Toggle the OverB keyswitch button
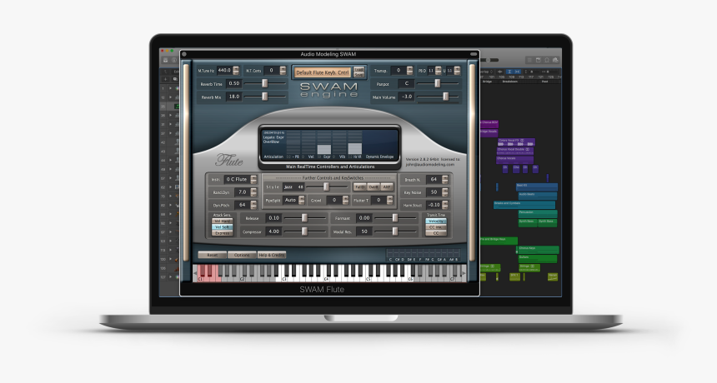717x383 pixels. [x=374, y=187]
